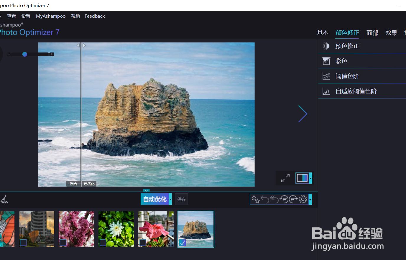Click the 原始 original label
Image resolution: width=406 pixels, height=260 pixels.
pos(73,184)
